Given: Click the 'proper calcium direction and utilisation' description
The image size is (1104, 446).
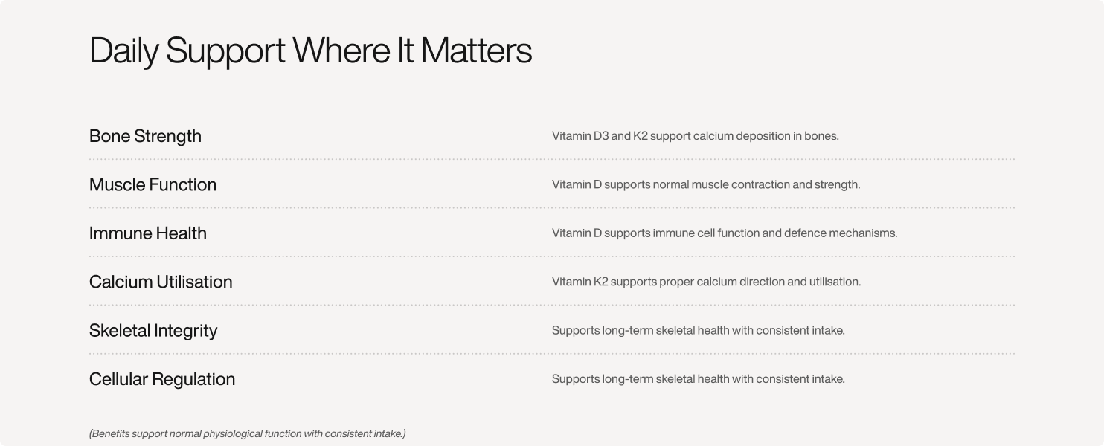Looking at the screenshot, I should point(706,282).
